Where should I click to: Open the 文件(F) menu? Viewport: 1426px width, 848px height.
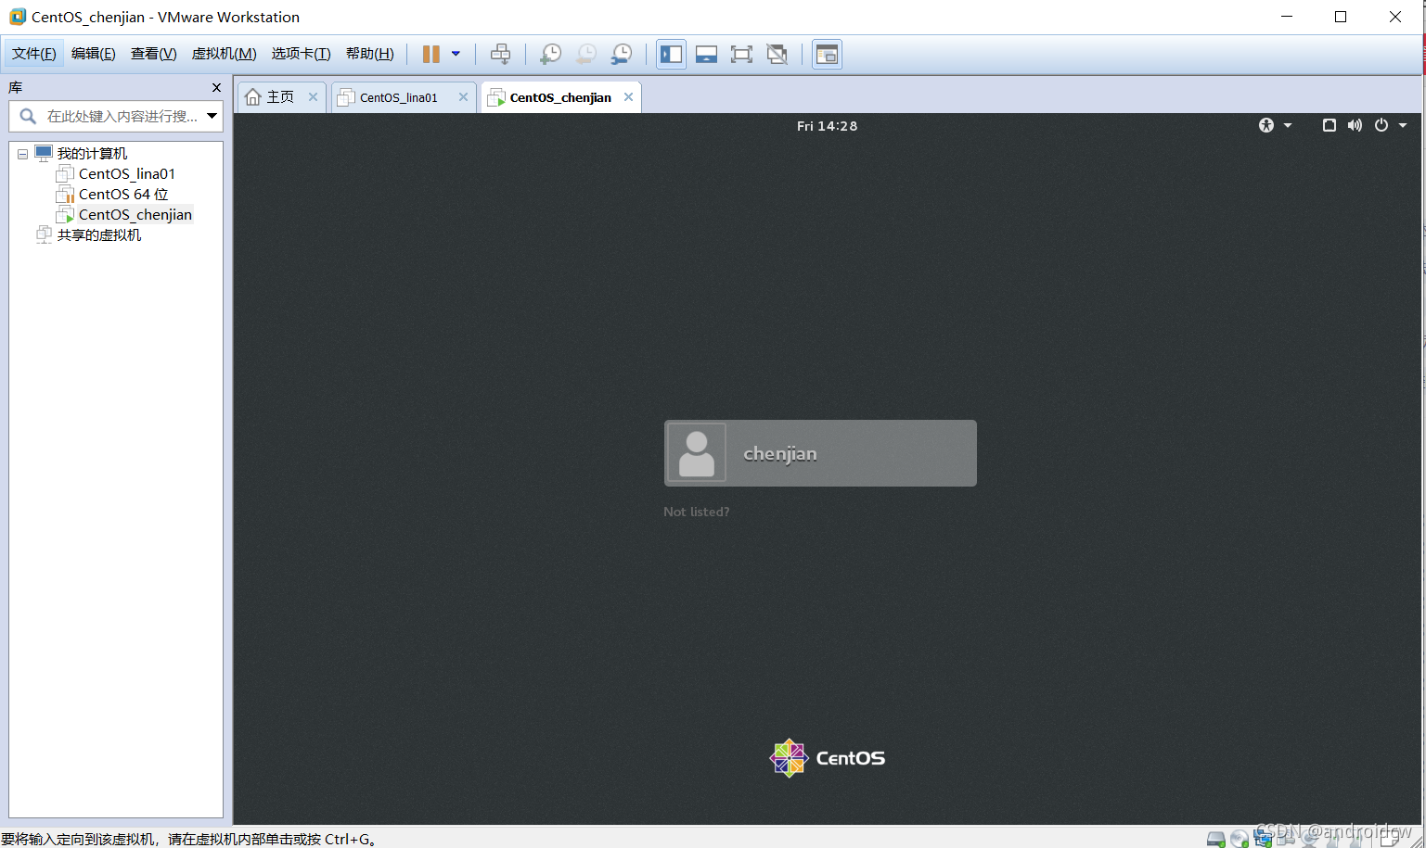34,54
